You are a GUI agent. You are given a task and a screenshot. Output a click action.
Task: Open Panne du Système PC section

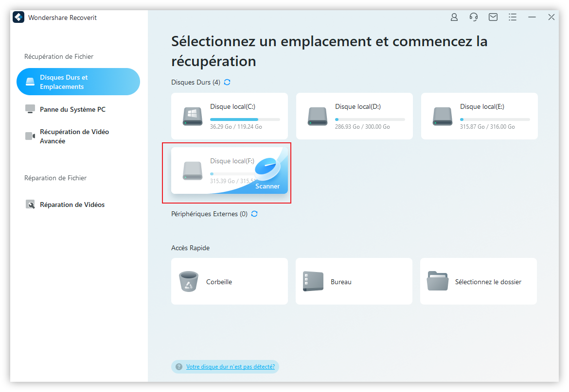point(72,109)
